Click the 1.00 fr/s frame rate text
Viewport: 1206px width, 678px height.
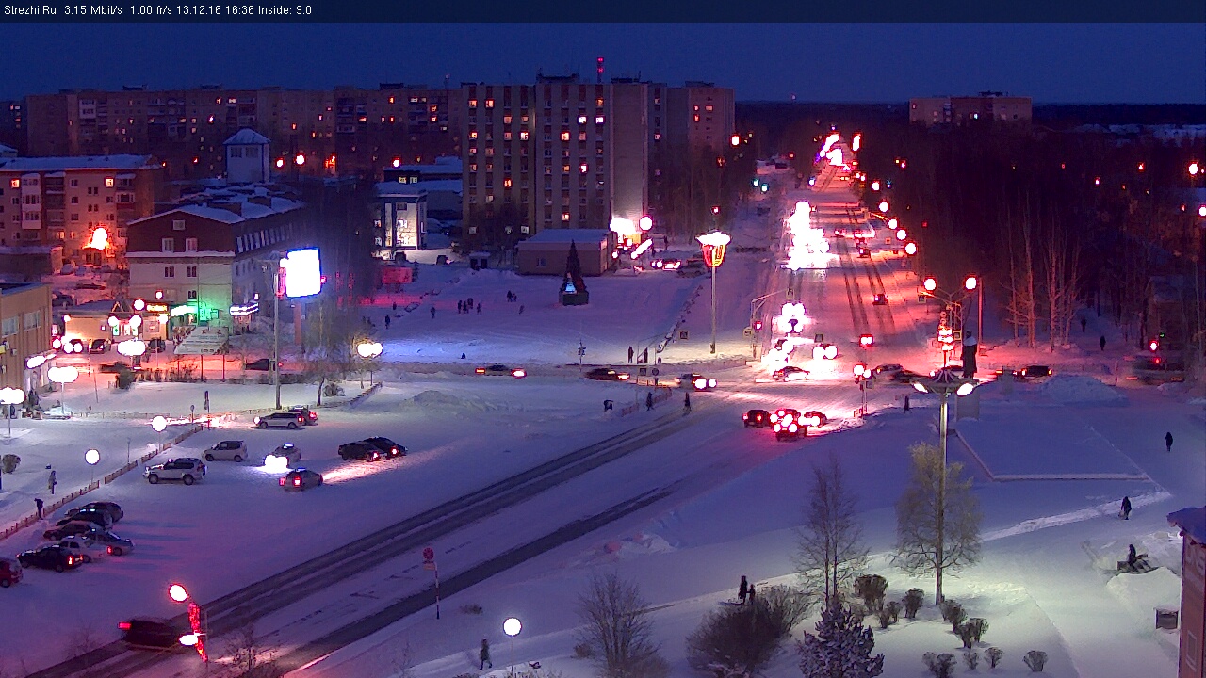152,10
